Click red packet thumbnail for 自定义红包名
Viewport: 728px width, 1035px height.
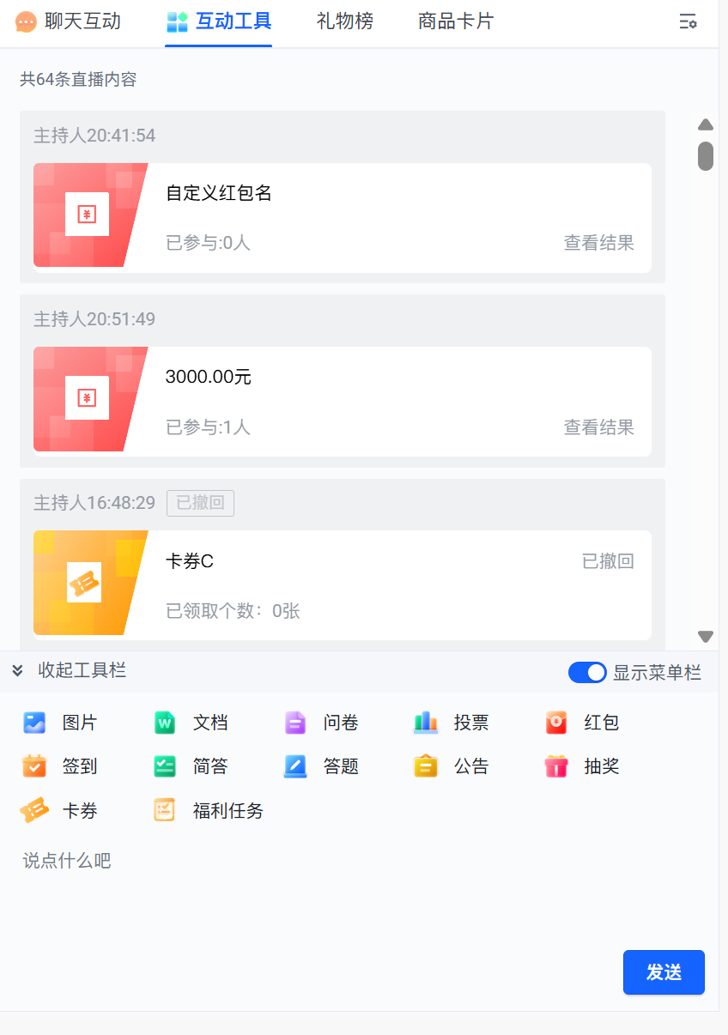point(90,215)
